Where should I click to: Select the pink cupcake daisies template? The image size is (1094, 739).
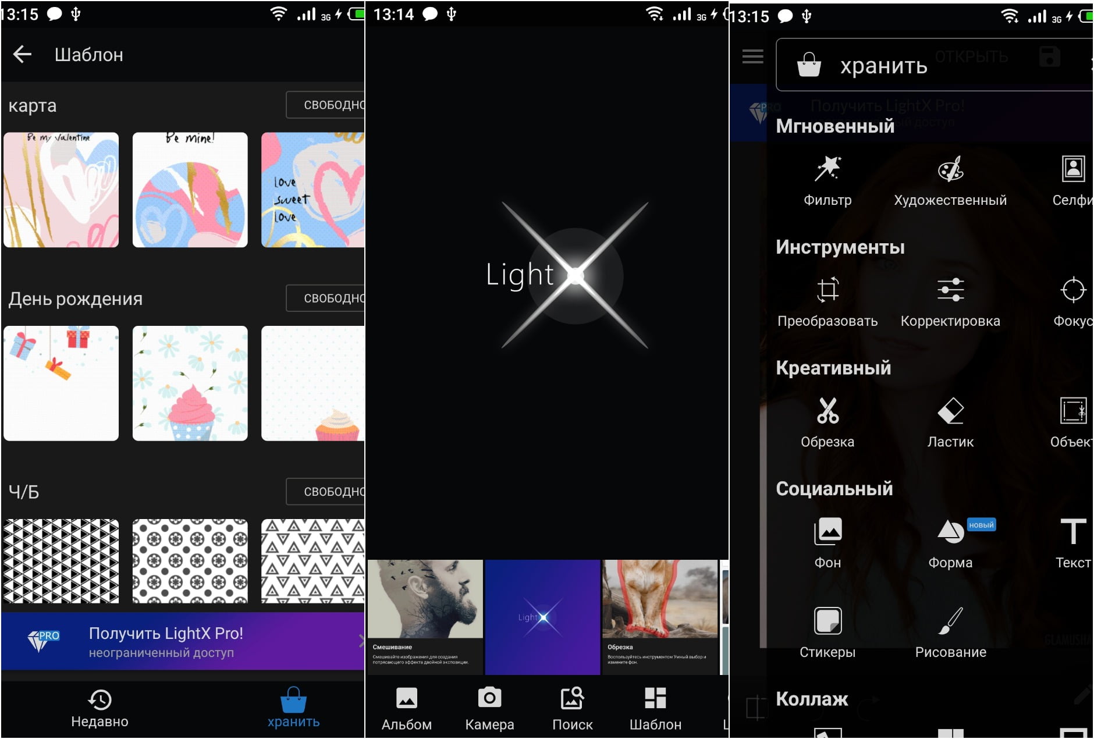pyautogui.click(x=190, y=383)
